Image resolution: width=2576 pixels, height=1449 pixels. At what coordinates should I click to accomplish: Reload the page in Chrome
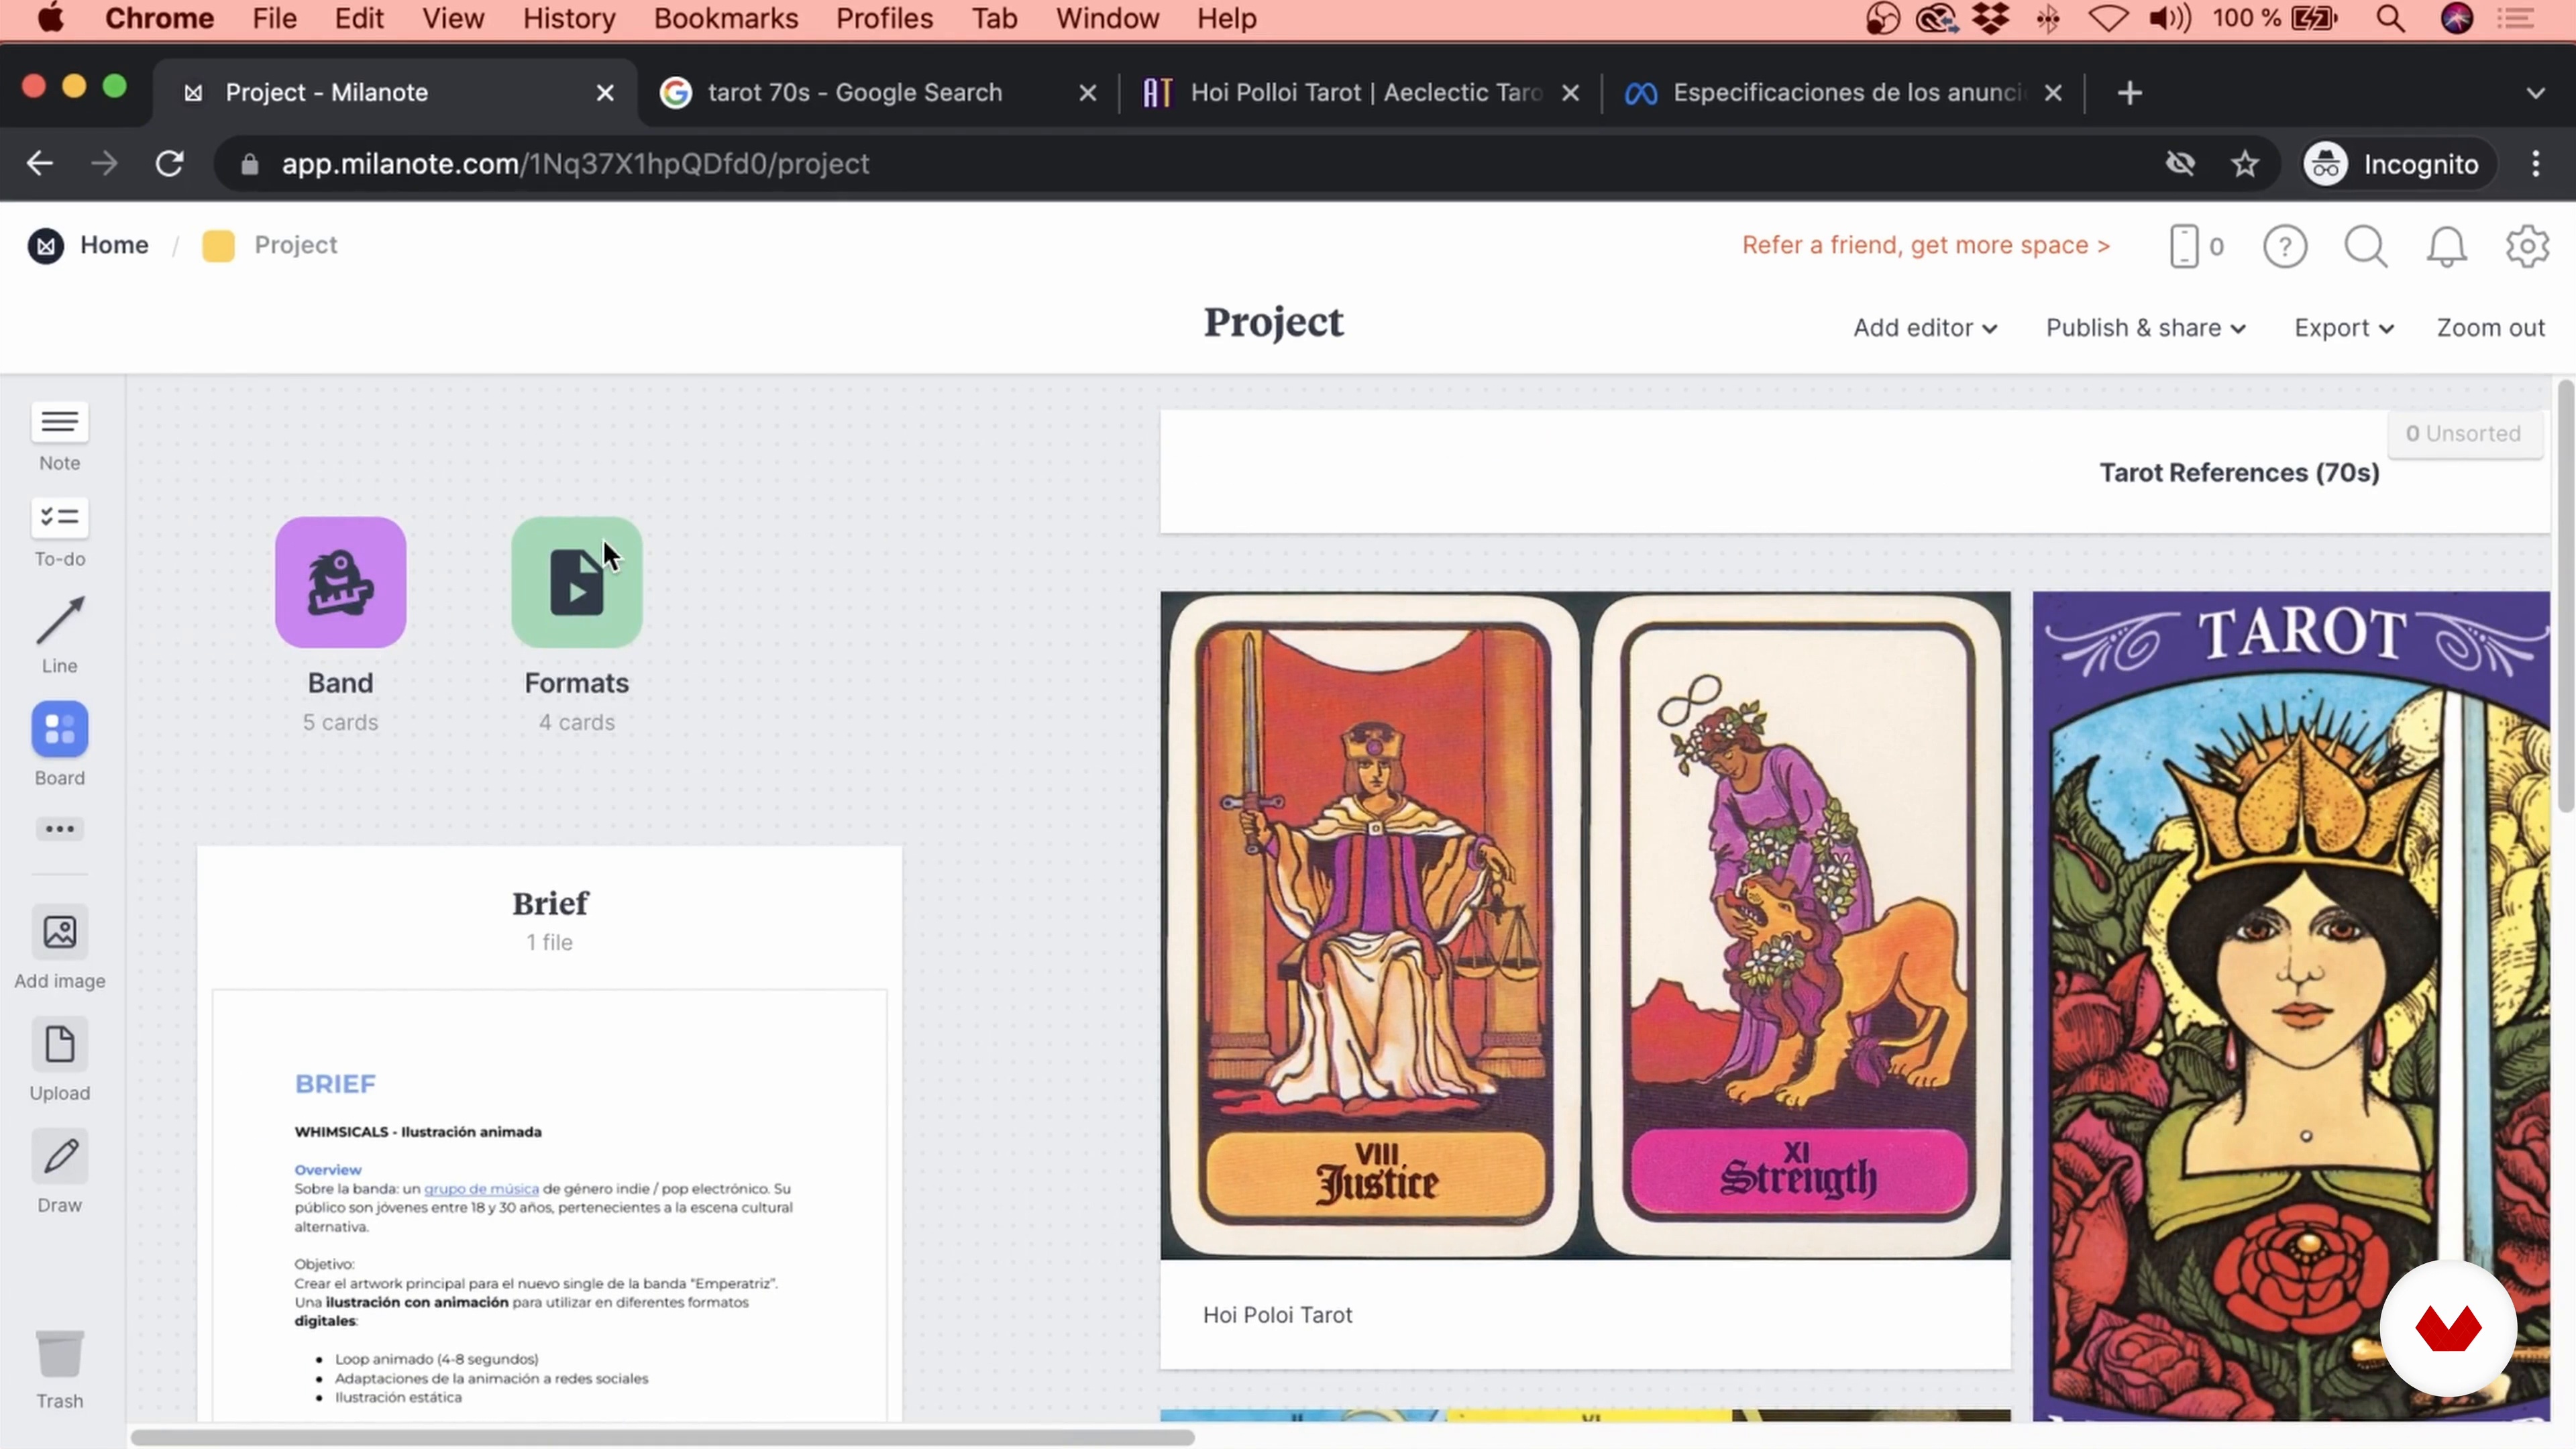coord(169,163)
